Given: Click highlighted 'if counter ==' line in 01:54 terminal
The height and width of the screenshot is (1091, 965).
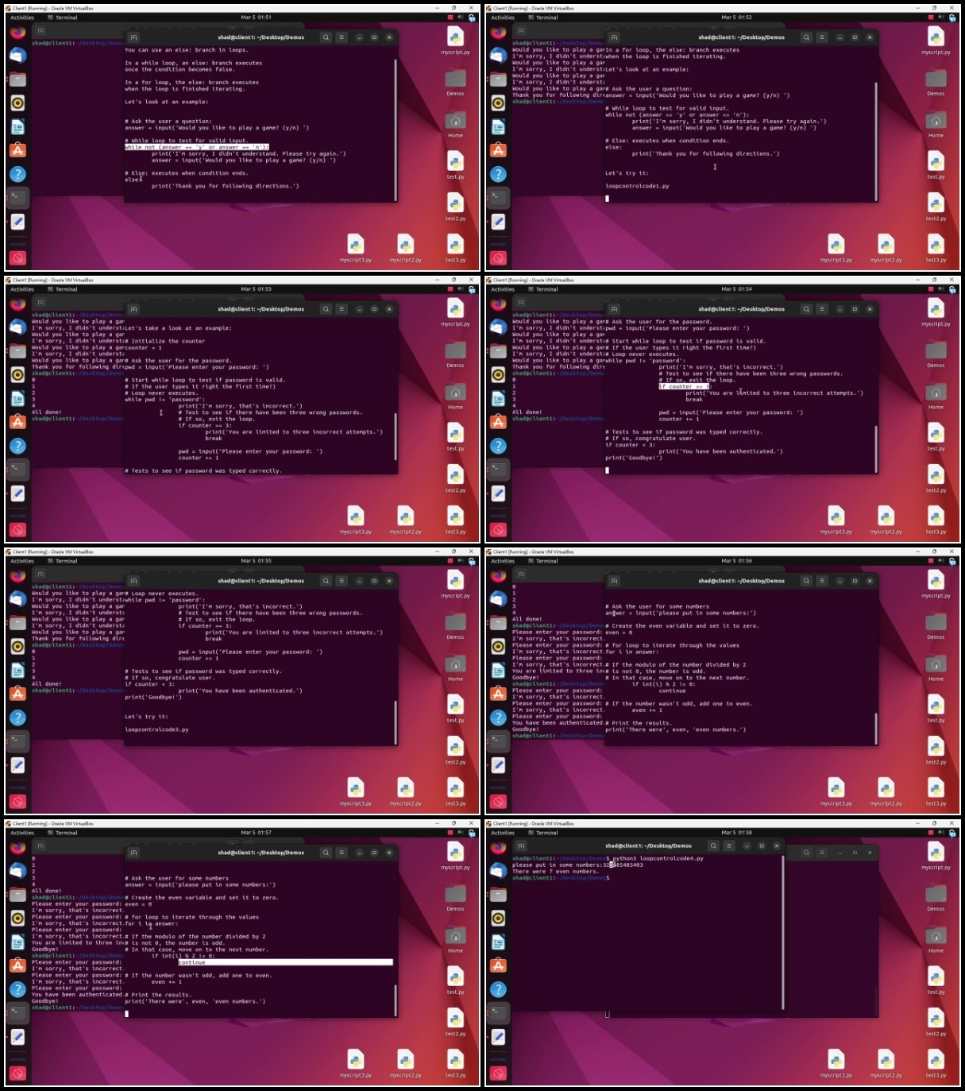Looking at the screenshot, I should [x=684, y=386].
